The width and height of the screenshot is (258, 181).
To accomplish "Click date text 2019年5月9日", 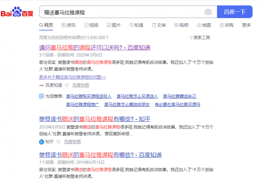I will 52,127.
